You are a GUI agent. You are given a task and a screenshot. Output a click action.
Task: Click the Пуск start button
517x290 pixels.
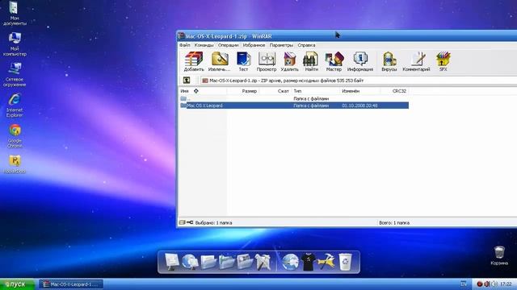click(x=17, y=284)
